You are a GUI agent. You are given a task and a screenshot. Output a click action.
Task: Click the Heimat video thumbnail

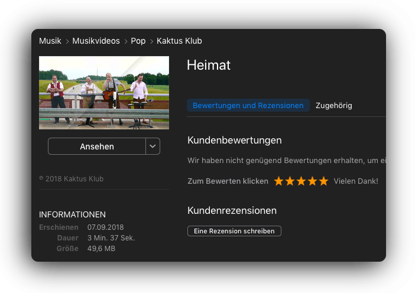[x=104, y=93]
